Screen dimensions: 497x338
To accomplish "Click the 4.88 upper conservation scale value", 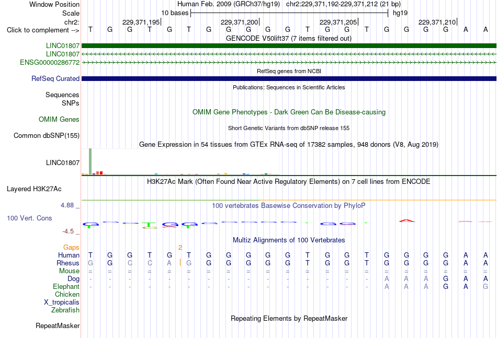I will click(67, 205).
